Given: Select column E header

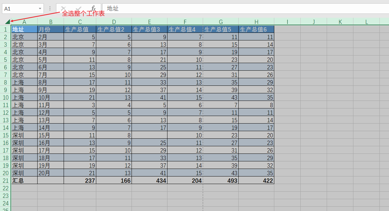Looking at the screenshot, I should [150, 22].
